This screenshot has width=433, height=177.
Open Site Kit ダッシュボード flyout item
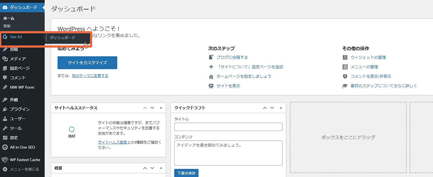click(x=62, y=38)
